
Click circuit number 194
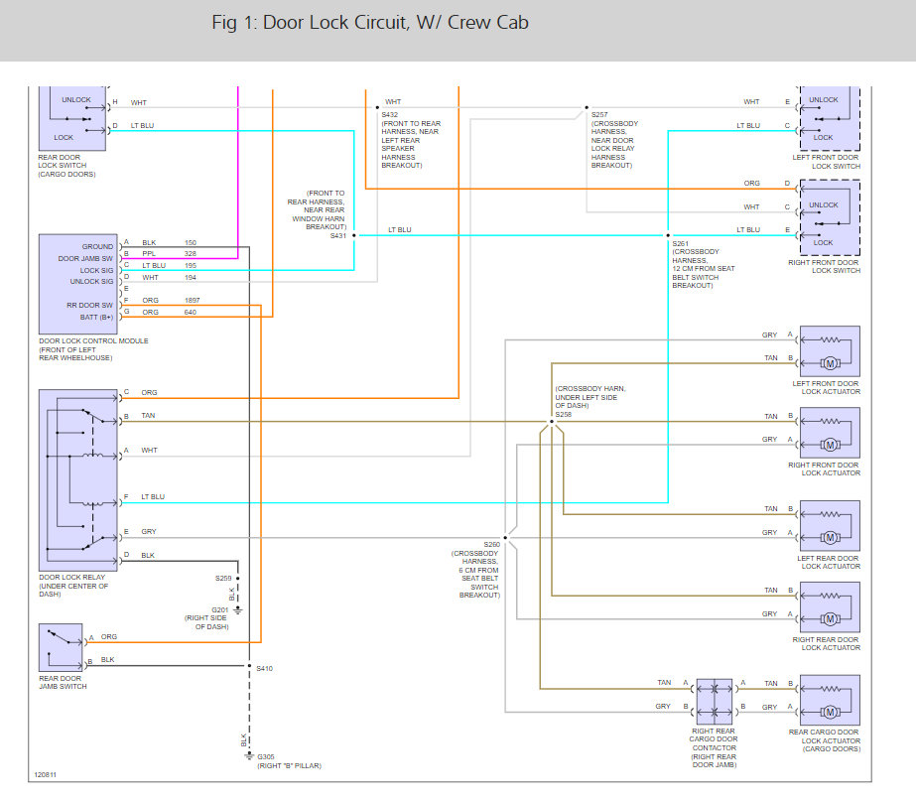coord(191,278)
